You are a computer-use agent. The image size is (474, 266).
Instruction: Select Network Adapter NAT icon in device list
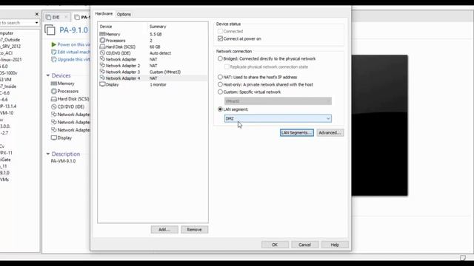pos(102,59)
